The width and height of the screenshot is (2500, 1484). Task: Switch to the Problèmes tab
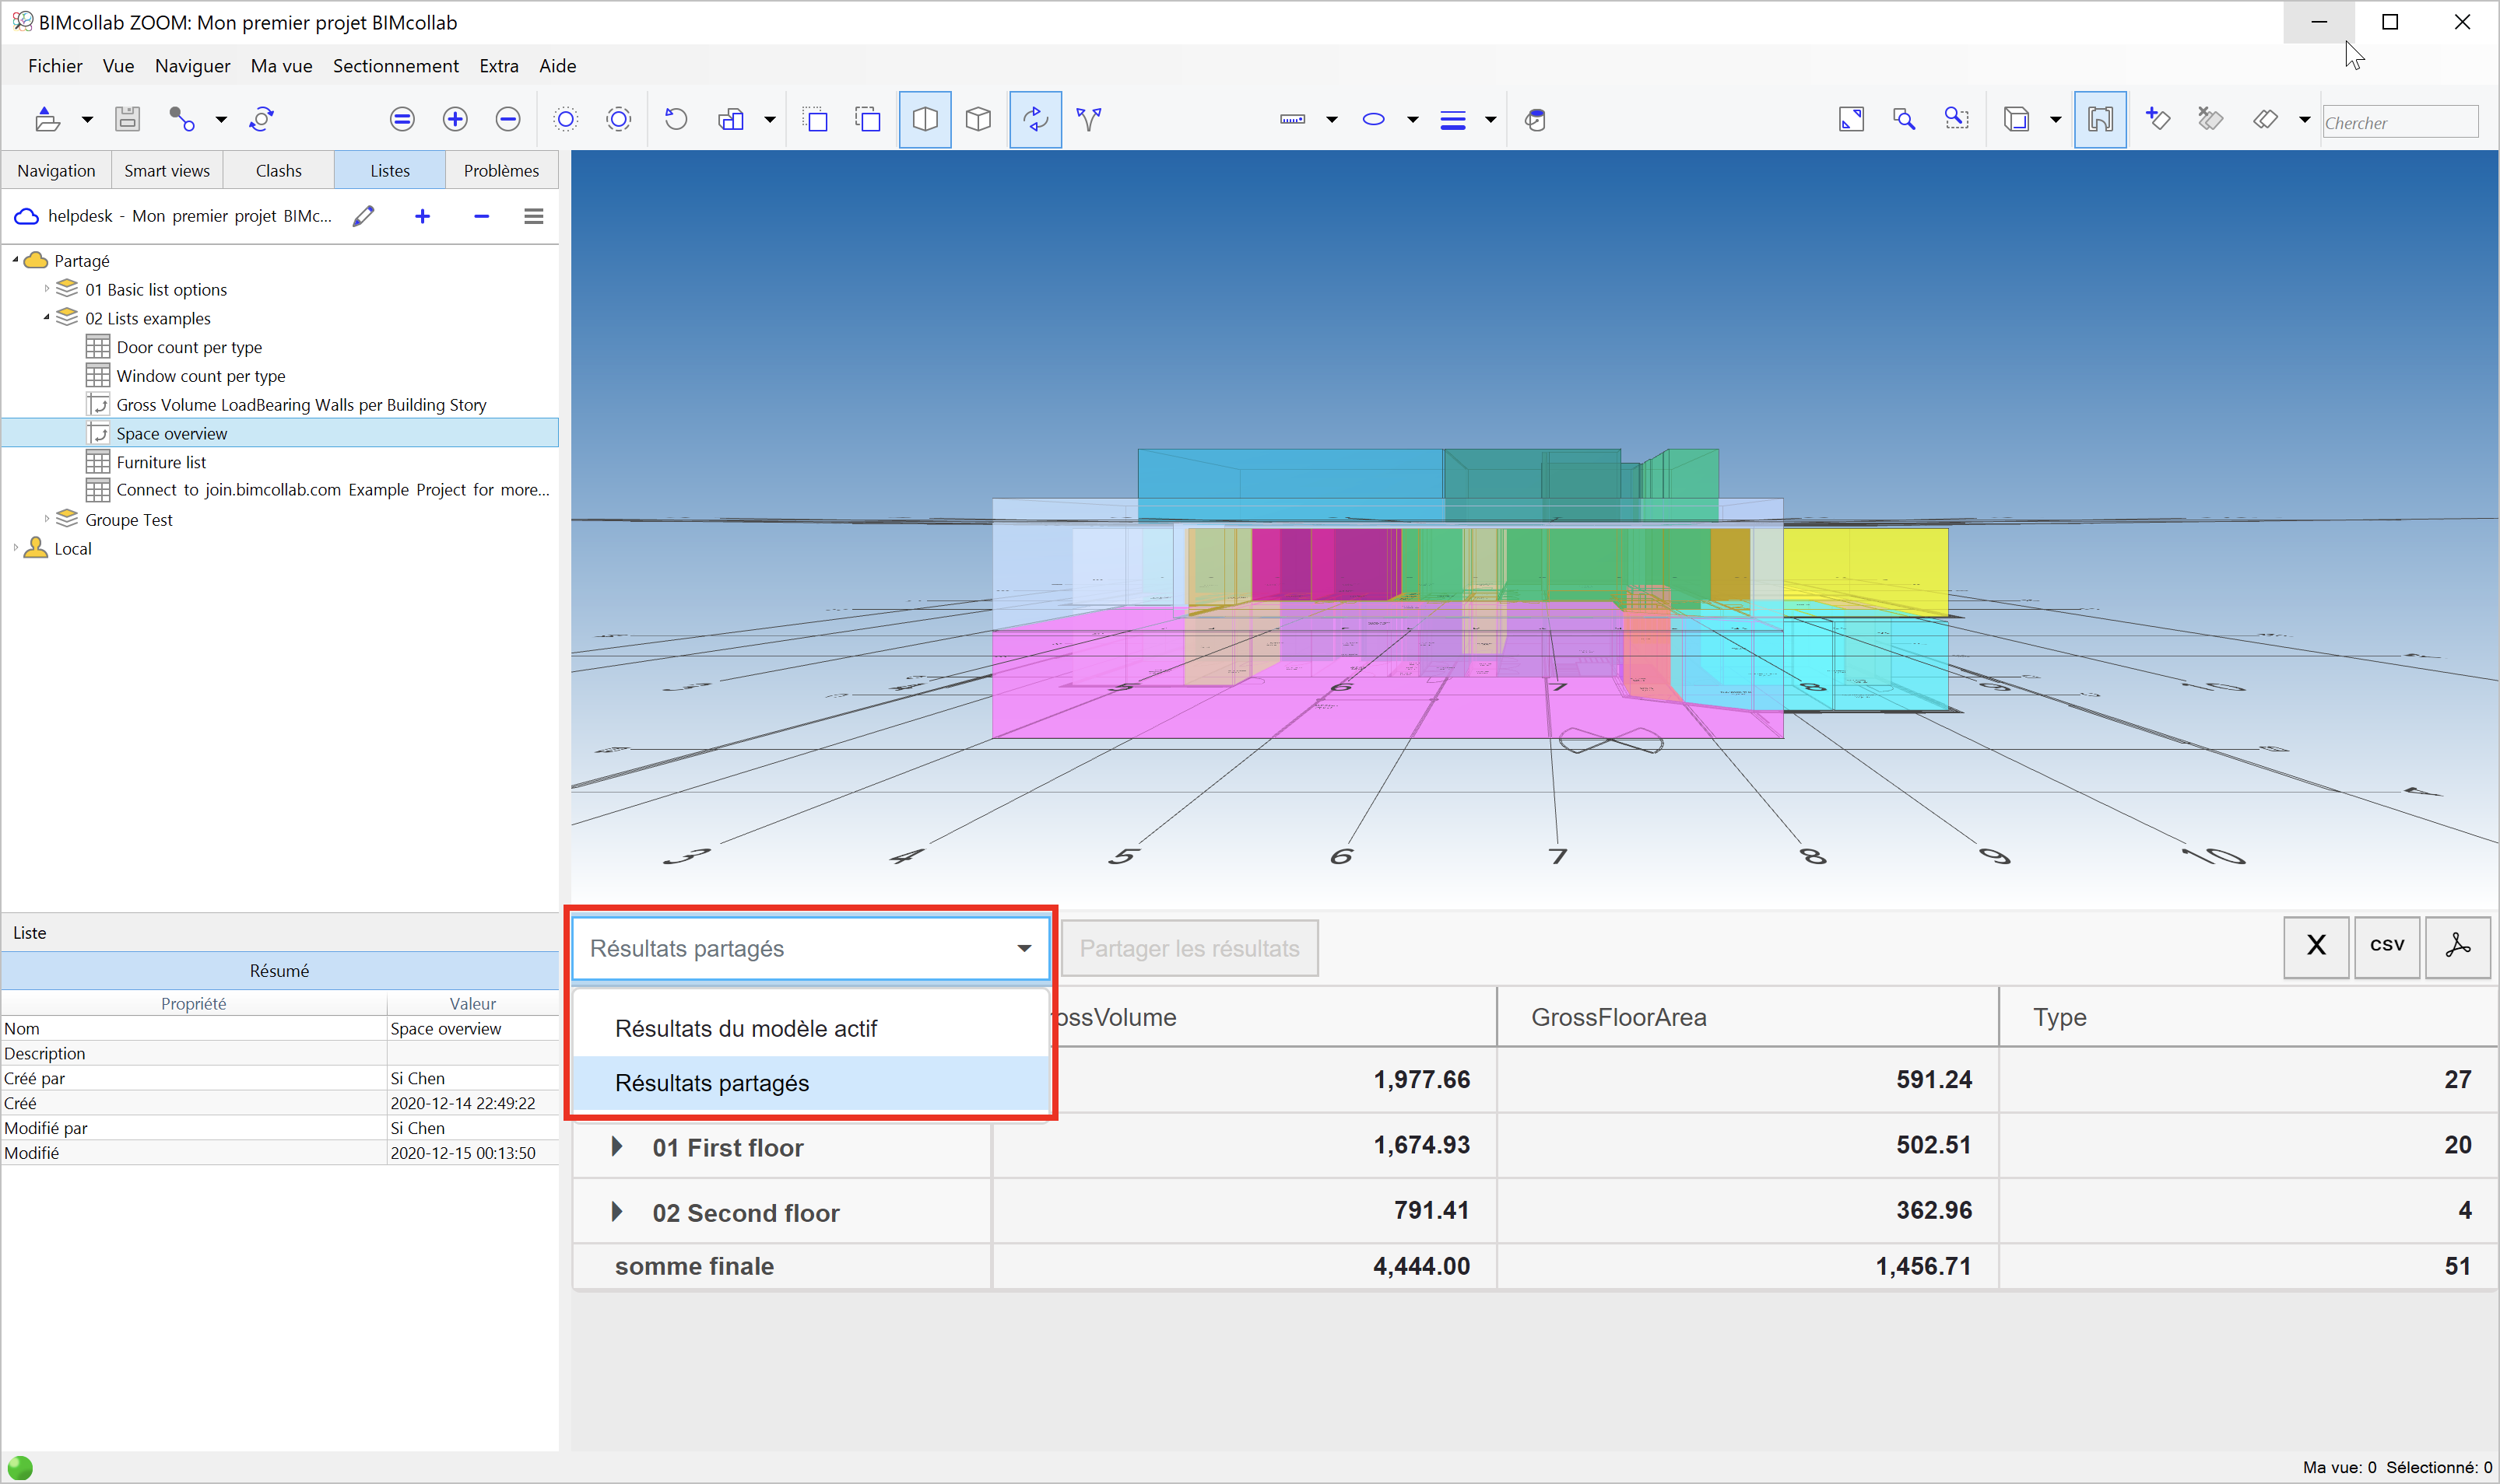coord(501,171)
